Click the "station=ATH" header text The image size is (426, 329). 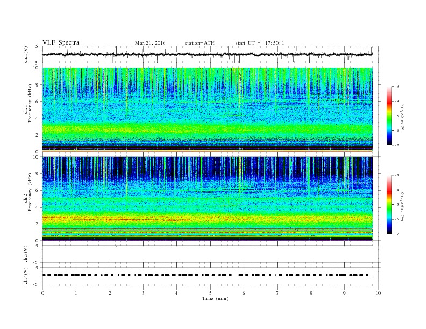click(200, 43)
